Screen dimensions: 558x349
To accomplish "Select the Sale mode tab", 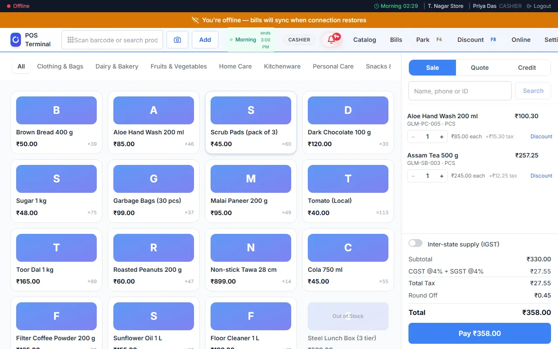I will point(432,68).
